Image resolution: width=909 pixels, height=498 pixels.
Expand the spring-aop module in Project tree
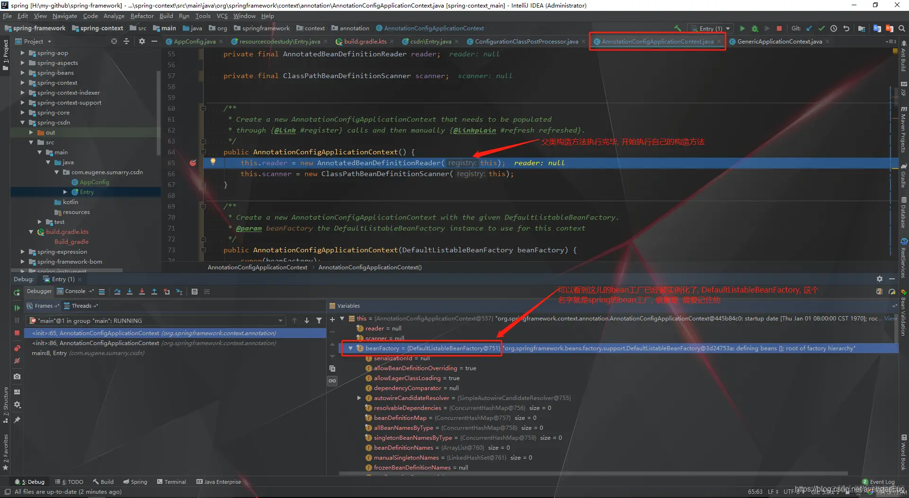[22, 53]
